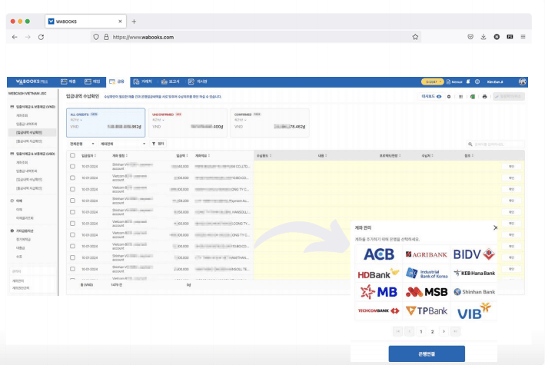Jump to last page of bank list
Image resolution: width=545 pixels, height=365 pixels.
click(x=455, y=332)
